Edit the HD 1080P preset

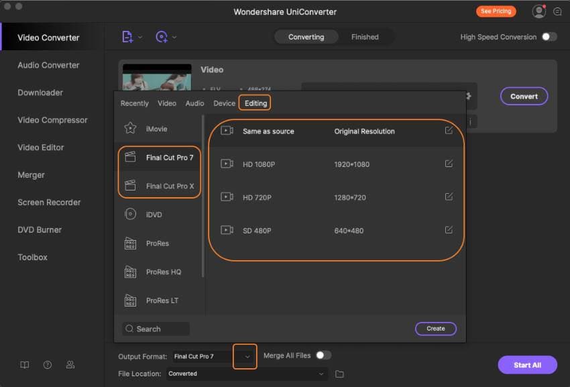(449, 164)
